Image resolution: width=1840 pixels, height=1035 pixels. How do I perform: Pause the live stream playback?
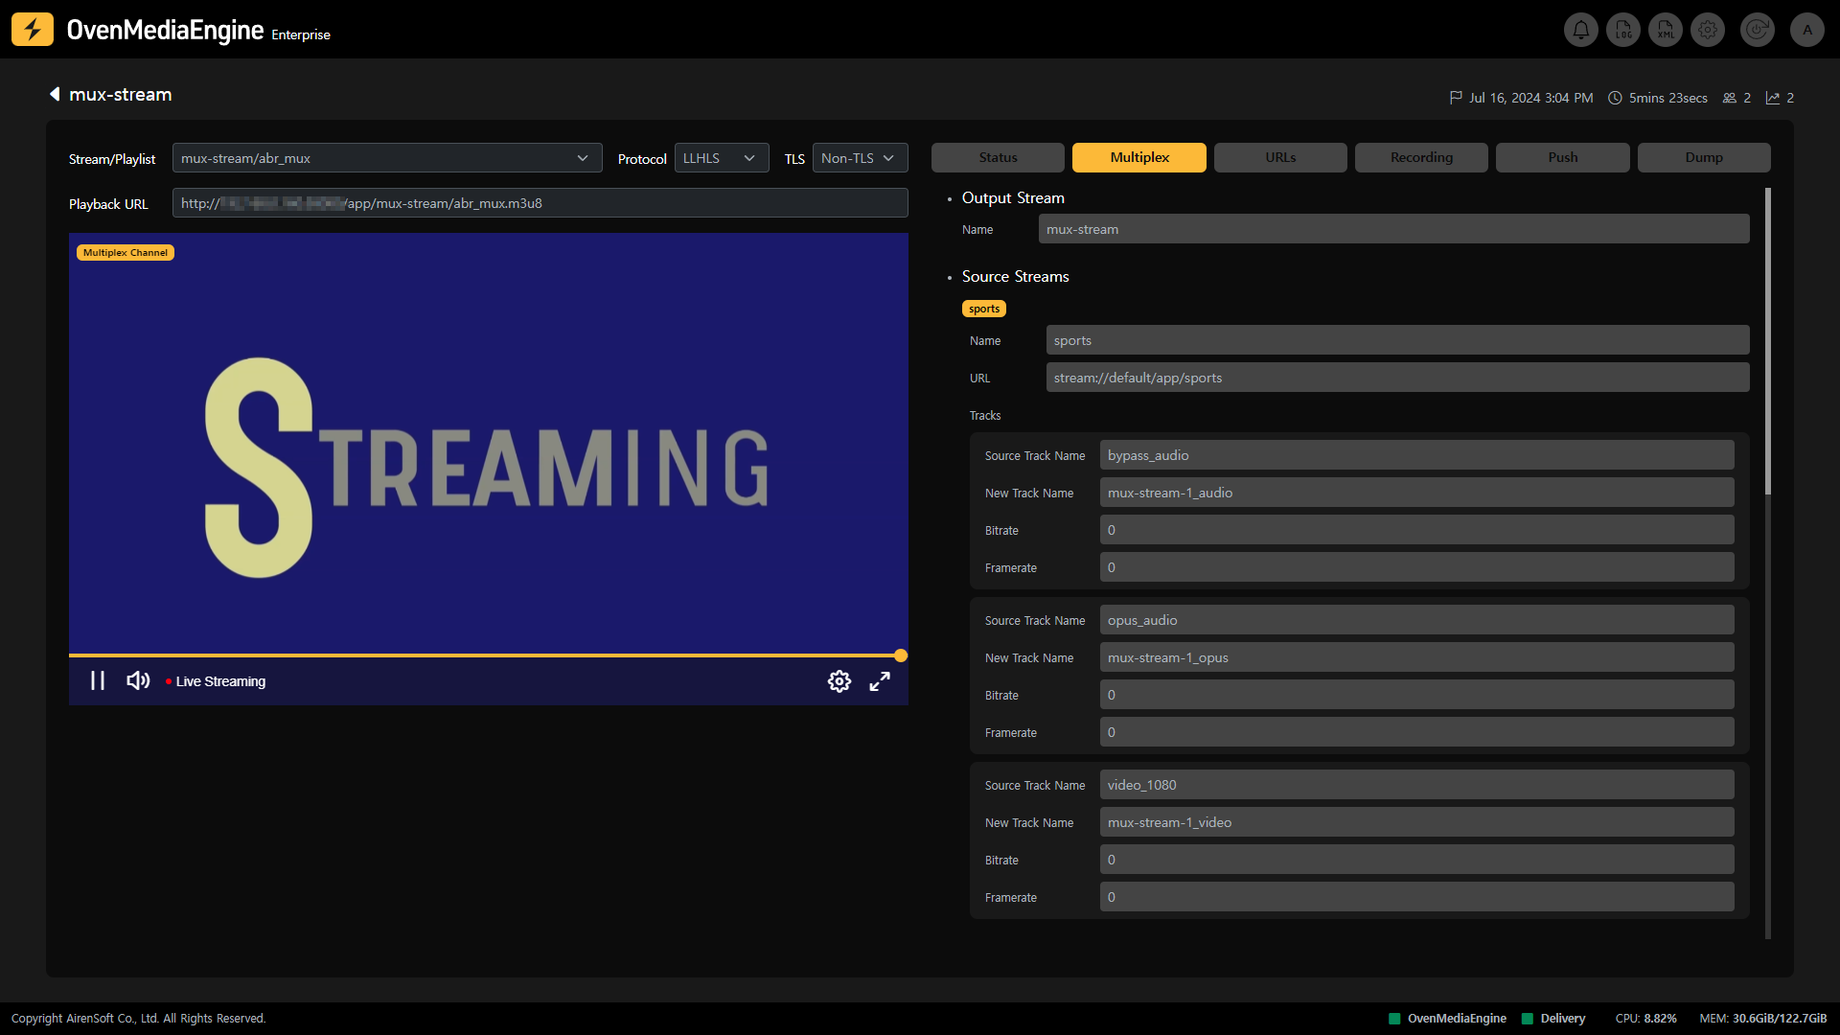point(98,681)
